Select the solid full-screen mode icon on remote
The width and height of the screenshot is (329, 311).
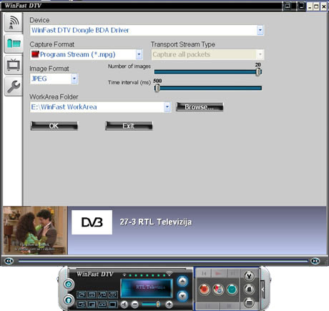[x=112, y=304]
